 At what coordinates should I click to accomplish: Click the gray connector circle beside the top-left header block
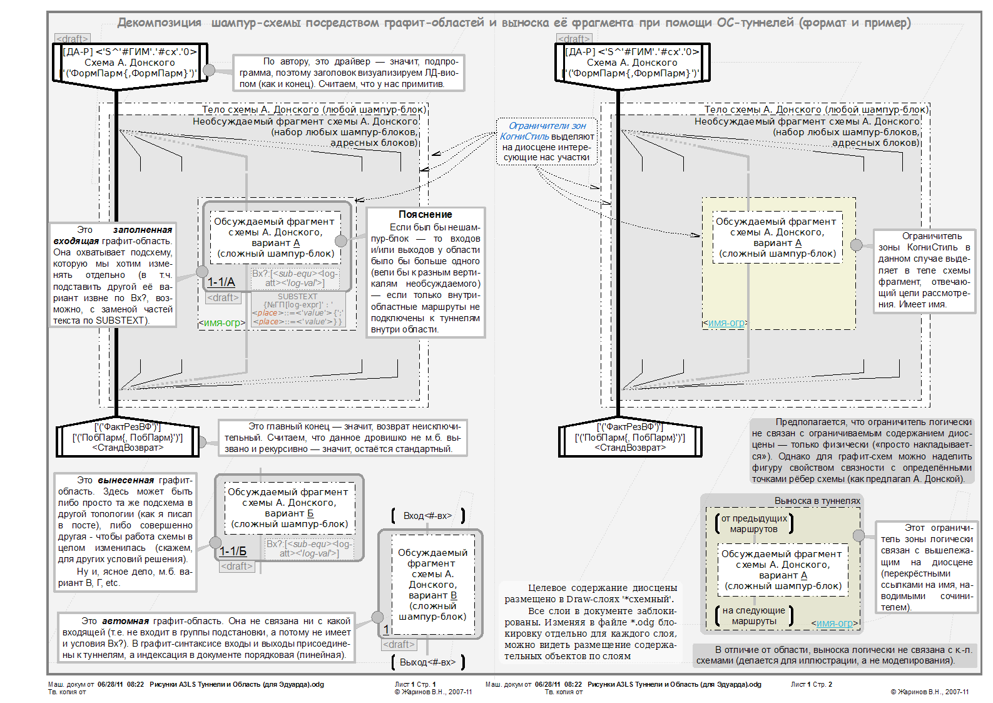209,70
